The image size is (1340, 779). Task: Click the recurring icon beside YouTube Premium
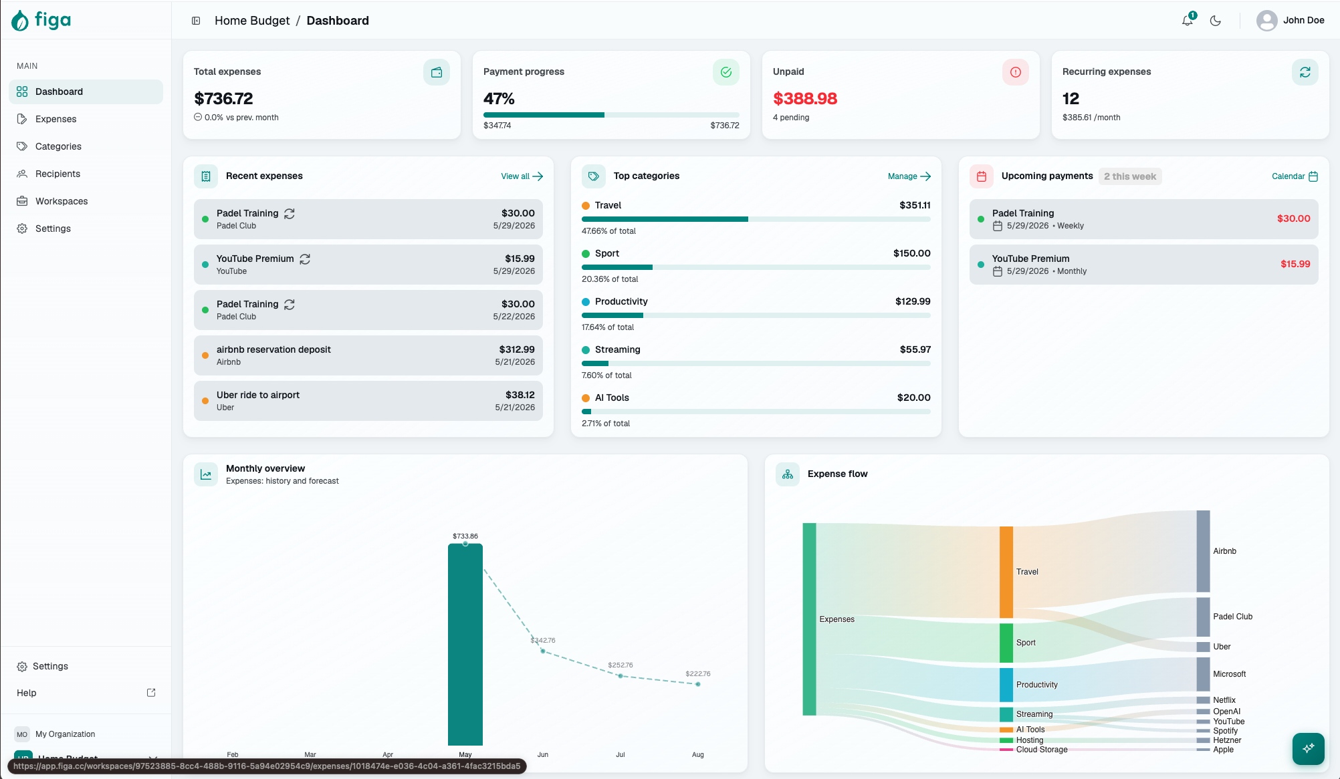pos(305,259)
